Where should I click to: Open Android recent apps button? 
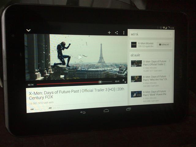[x=128, y=109]
